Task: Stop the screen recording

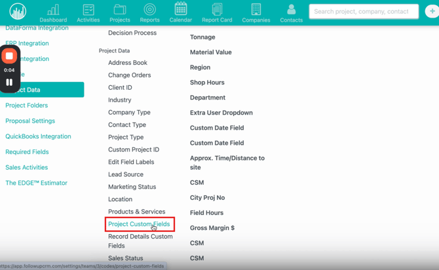Action: (x=9, y=56)
